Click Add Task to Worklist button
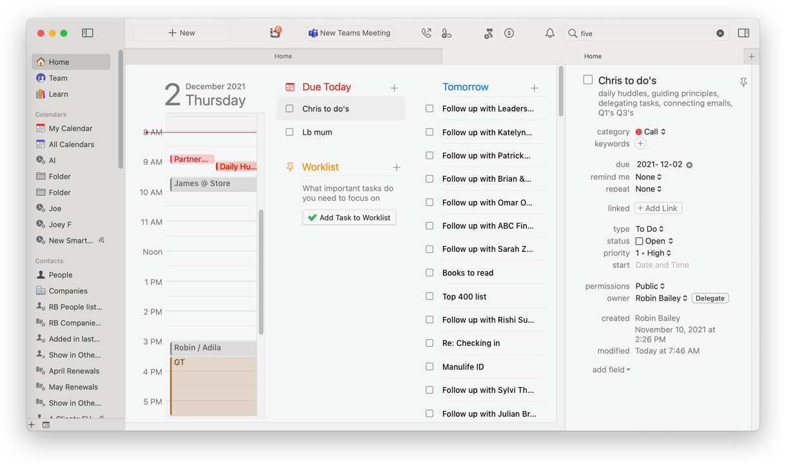Image resolution: width=786 pixels, height=465 pixels. [x=349, y=218]
